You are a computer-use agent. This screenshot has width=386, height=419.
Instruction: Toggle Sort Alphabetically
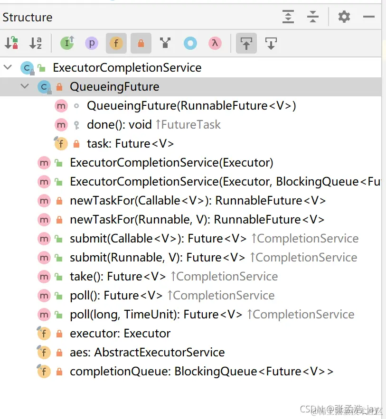coord(36,43)
